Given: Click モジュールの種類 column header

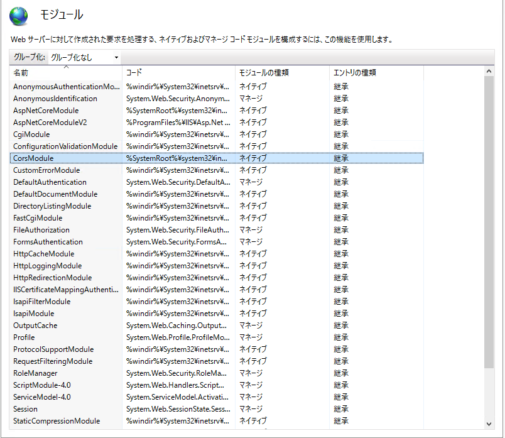Looking at the screenshot, I should (x=282, y=73).
